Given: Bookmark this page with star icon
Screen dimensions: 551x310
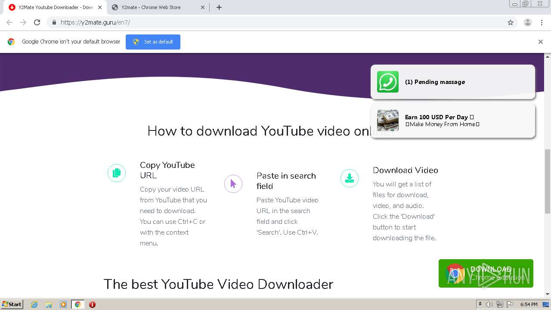Looking at the screenshot, I should point(511,22).
